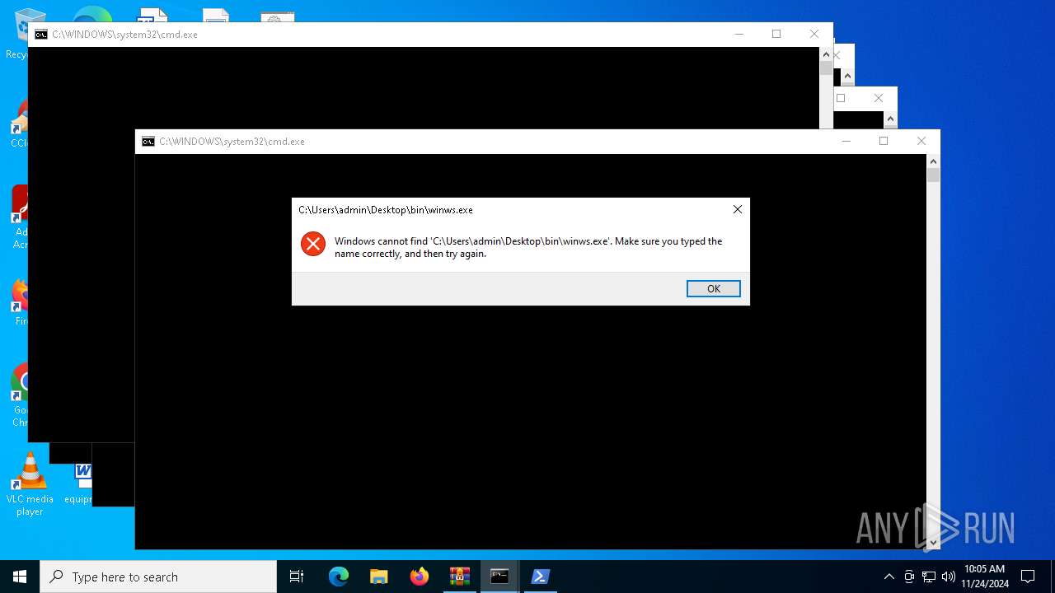Click scroll-up arrow of front cmd window
This screenshot has width=1055, height=593.
(933, 161)
